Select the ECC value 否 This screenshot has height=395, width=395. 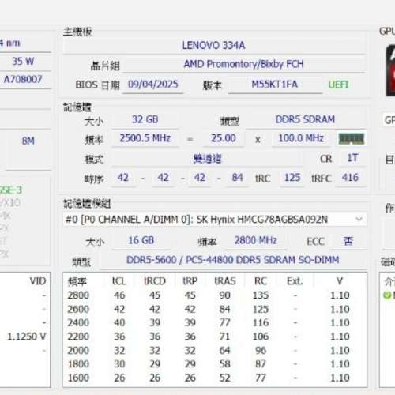point(348,241)
